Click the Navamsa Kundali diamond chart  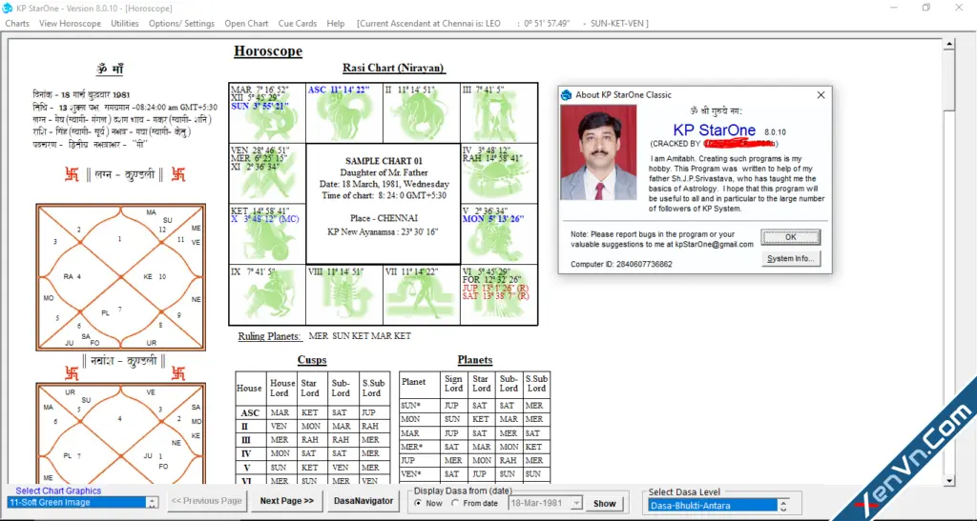coord(121,434)
